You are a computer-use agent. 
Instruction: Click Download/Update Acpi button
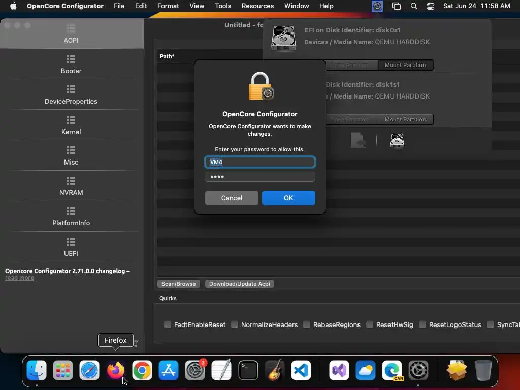240,284
